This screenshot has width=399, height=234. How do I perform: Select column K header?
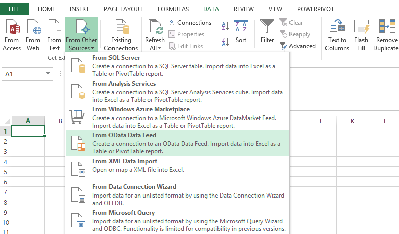[x=352, y=121]
